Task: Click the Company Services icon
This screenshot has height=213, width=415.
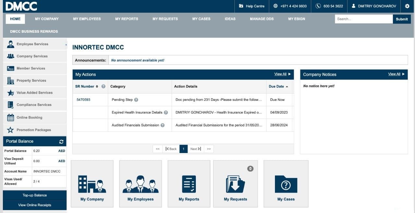Action: 11,56
